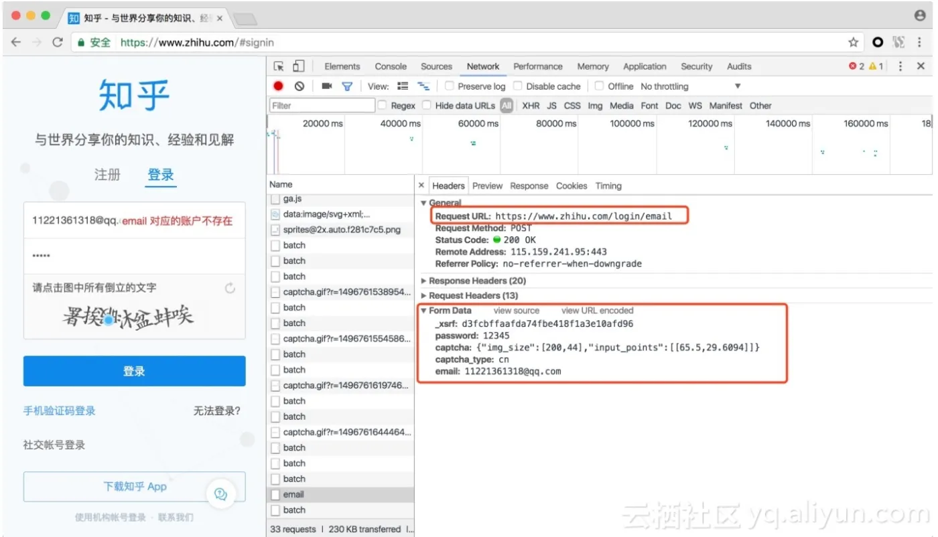Open the Application panel tab
The image size is (938, 537).
click(x=645, y=66)
